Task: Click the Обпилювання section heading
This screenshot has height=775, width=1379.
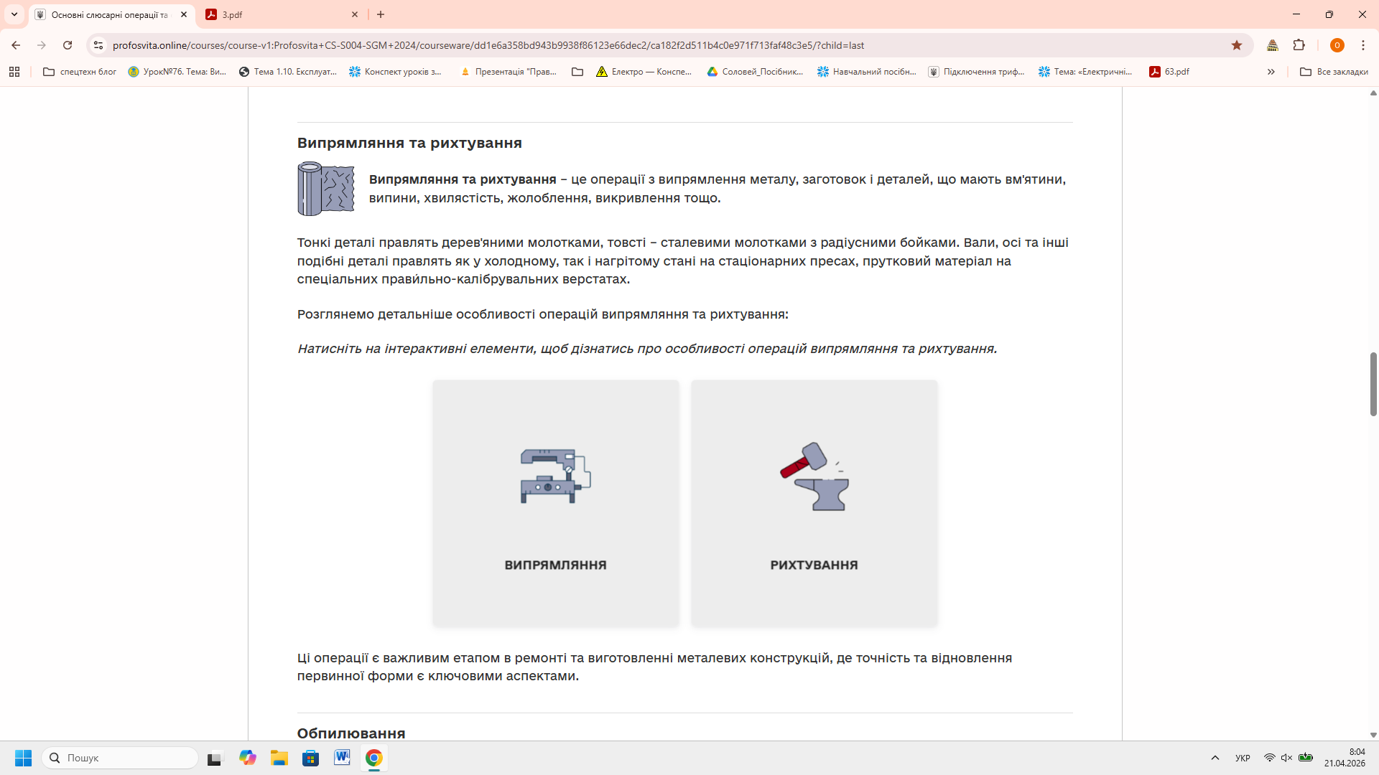Action: (x=351, y=733)
